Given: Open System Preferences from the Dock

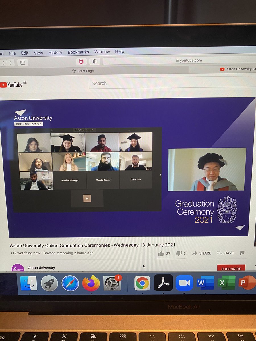Looking at the screenshot, I should [x=112, y=283].
